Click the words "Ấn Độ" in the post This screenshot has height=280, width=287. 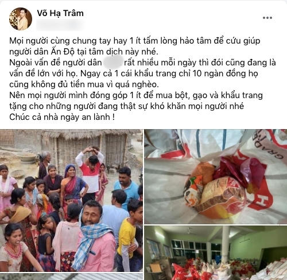click(62, 52)
